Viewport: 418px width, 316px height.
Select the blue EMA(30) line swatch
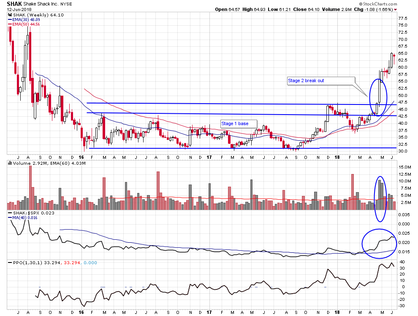(x=10, y=20)
